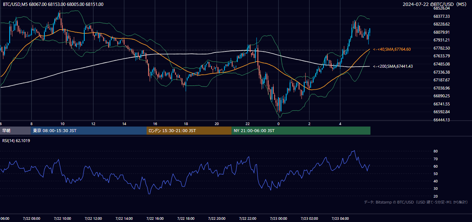Click the 7/22 16:00 time axis label
This screenshot has width=472, height=222.
155,219
